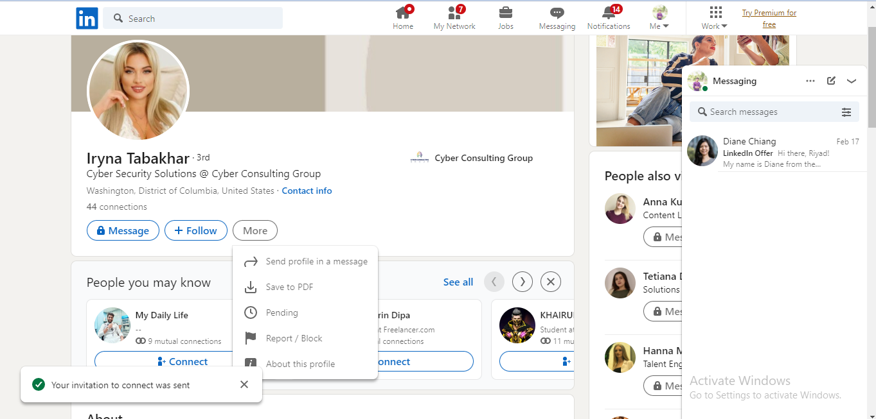The width and height of the screenshot is (876, 419).
Task: Expand the Me profile menu
Action: [659, 18]
